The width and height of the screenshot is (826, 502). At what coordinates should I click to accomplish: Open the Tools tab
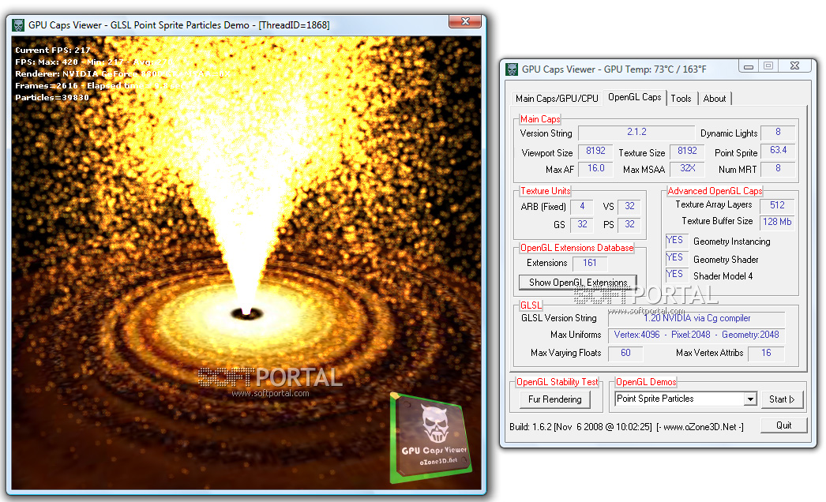click(x=681, y=99)
